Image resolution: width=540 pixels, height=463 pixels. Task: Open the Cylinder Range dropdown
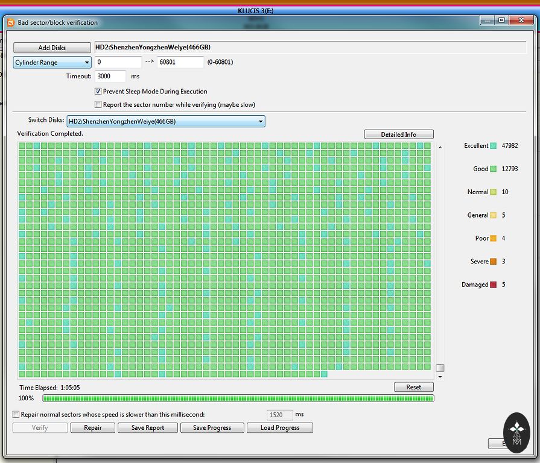click(52, 63)
